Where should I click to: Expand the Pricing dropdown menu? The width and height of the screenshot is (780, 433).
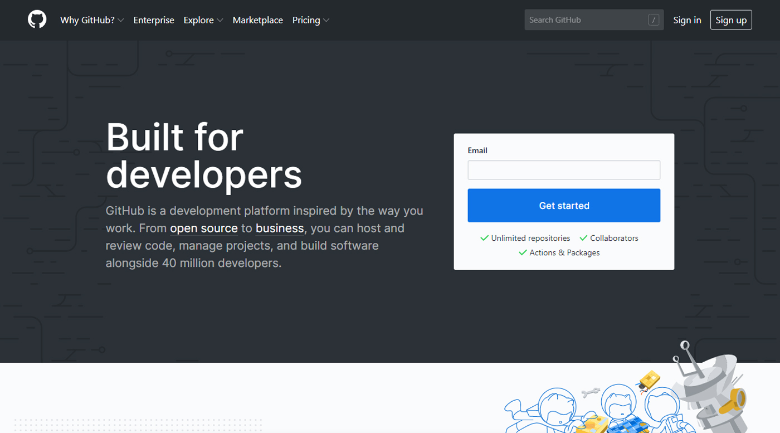(x=311, y=20)
